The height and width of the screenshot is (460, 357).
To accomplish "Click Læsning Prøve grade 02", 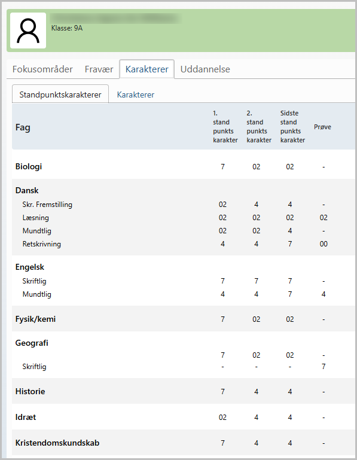I will point(324,217).
